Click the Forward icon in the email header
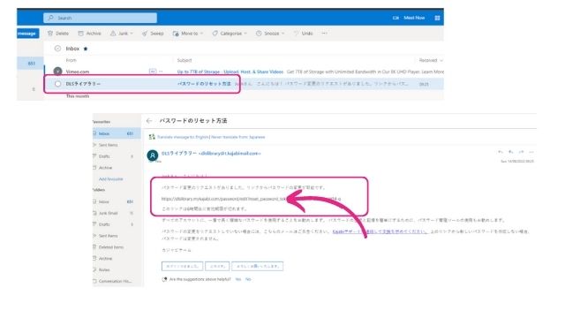 tap(521, 152)
